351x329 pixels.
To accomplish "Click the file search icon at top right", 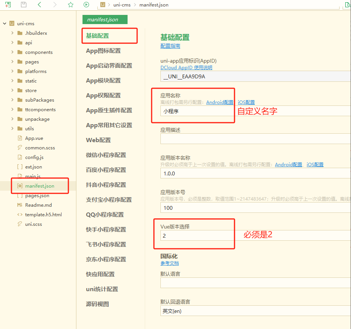I will pos(347,5).
